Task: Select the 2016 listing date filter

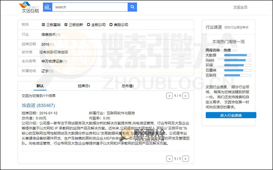Action: [x=45, y=44]
